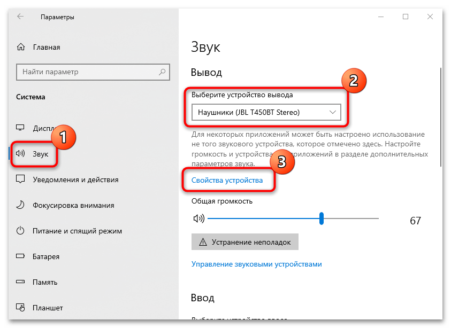Click the power icon for Питание и спящий режим
The height and width of the screenshot is (328, 451).
(x=21, y=231)
